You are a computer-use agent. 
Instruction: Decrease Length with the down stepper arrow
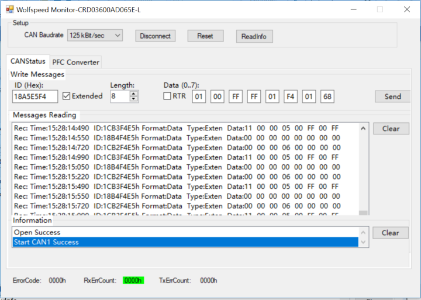(x=134, y=99)
